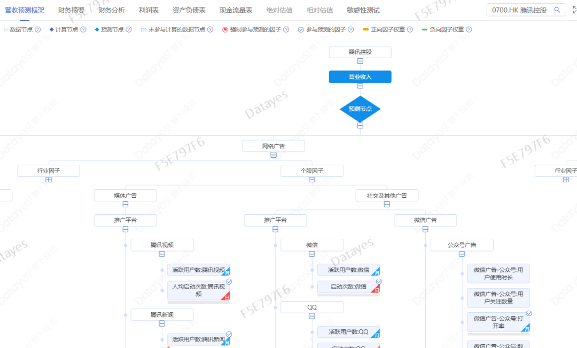Click help icon beside 正向因子权重
Screen dimensions: 577x348
pyautogui.click(x=410, y=30)
